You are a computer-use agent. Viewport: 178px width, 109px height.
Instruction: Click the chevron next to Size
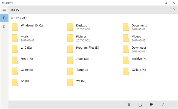click(x=27, y=18)
